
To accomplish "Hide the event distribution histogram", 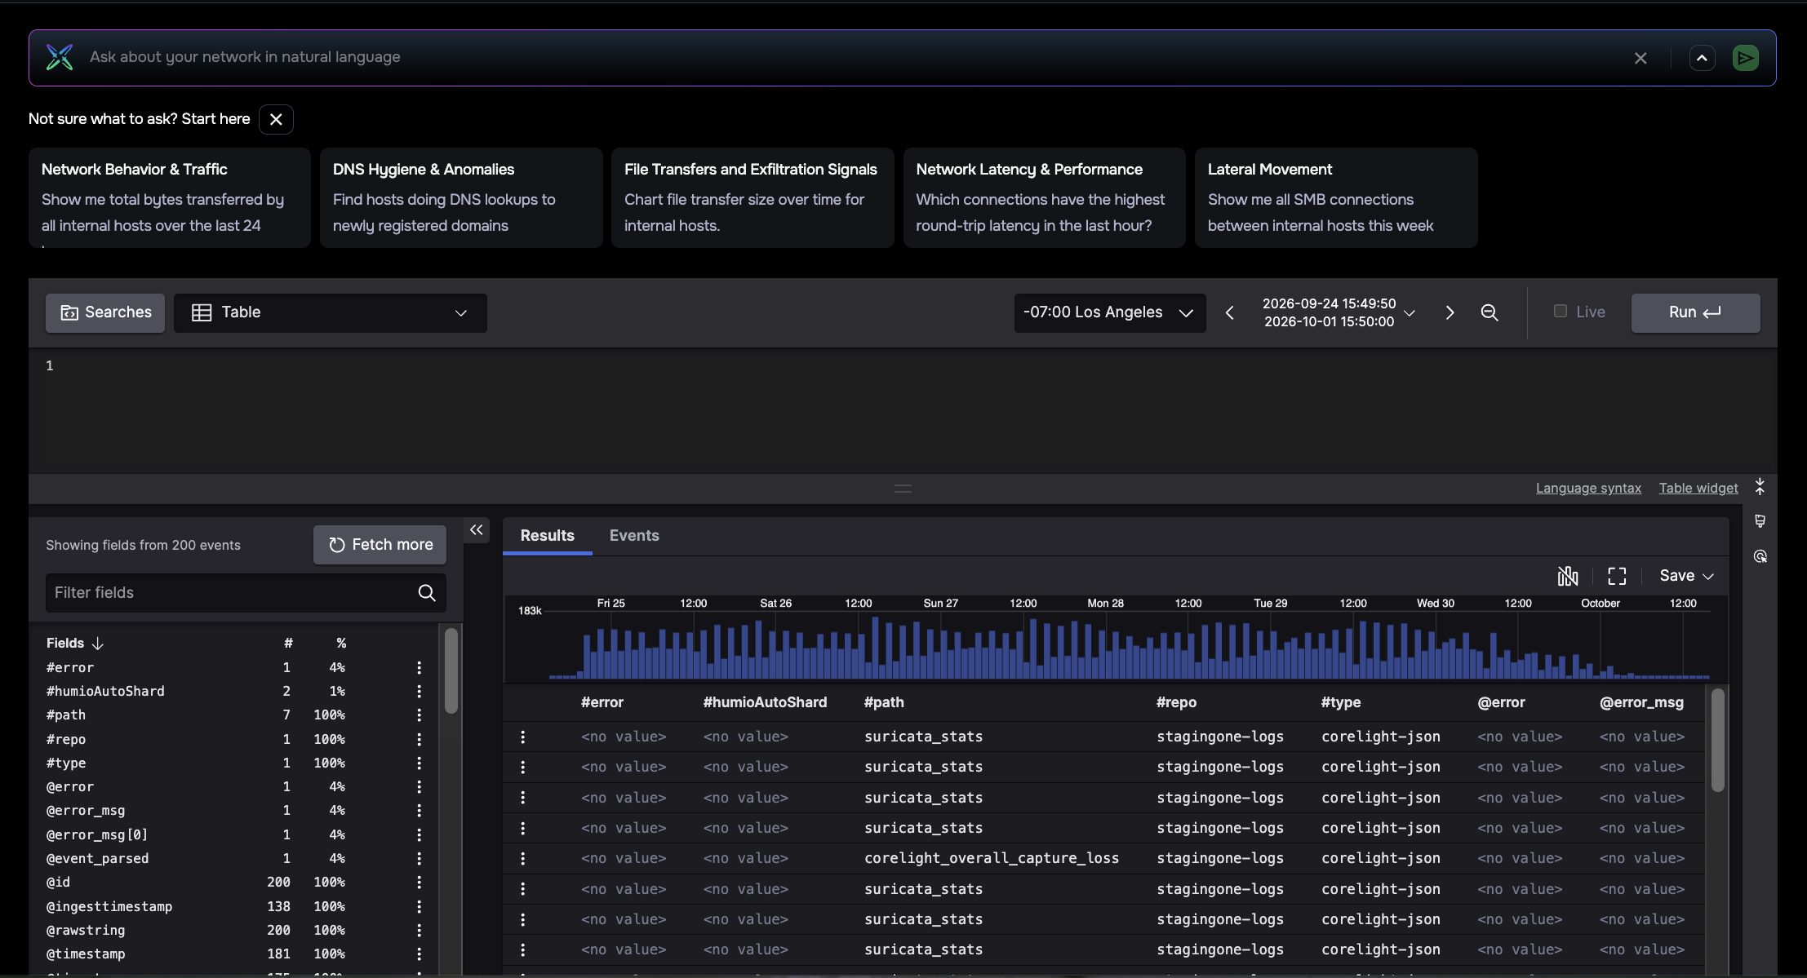I will [x=1568, y=576].
